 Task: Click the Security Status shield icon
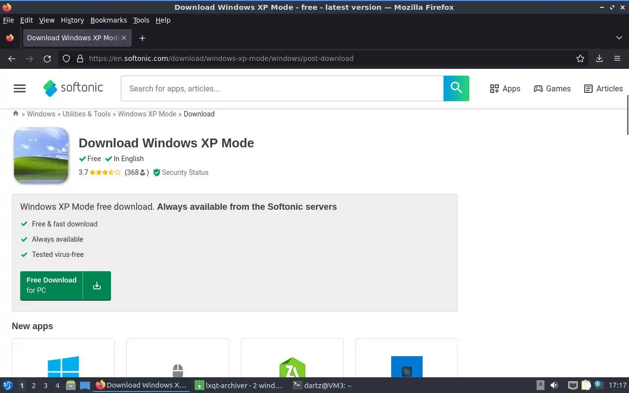(x=157, y=172)
